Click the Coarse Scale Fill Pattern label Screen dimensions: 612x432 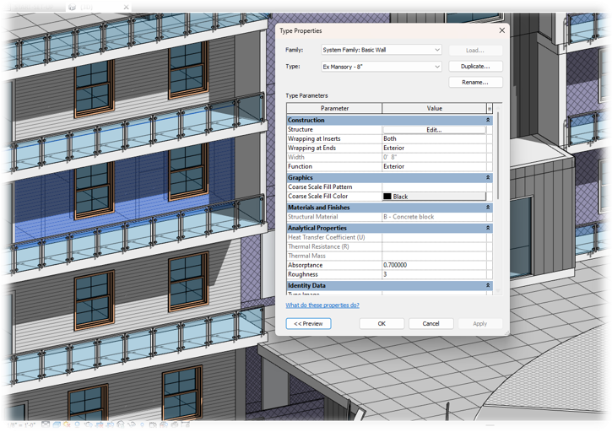click(320, 187)
